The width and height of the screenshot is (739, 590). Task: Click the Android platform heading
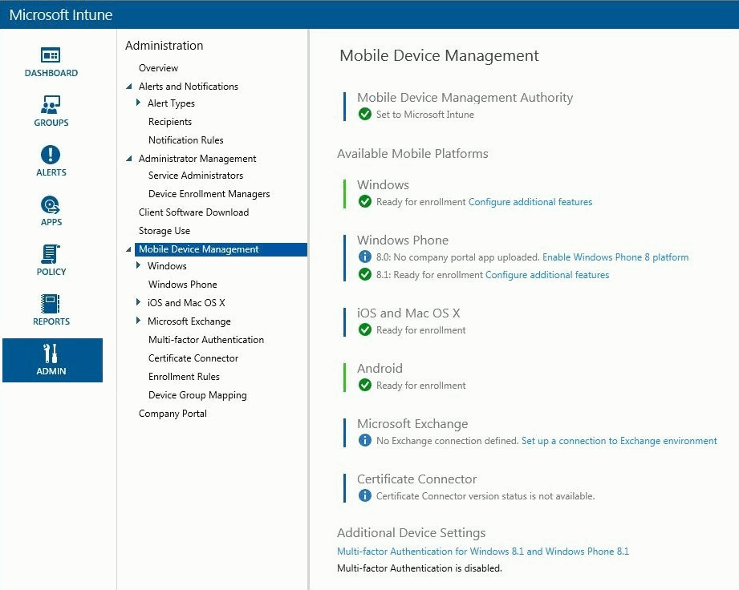[x=380, y=368]
